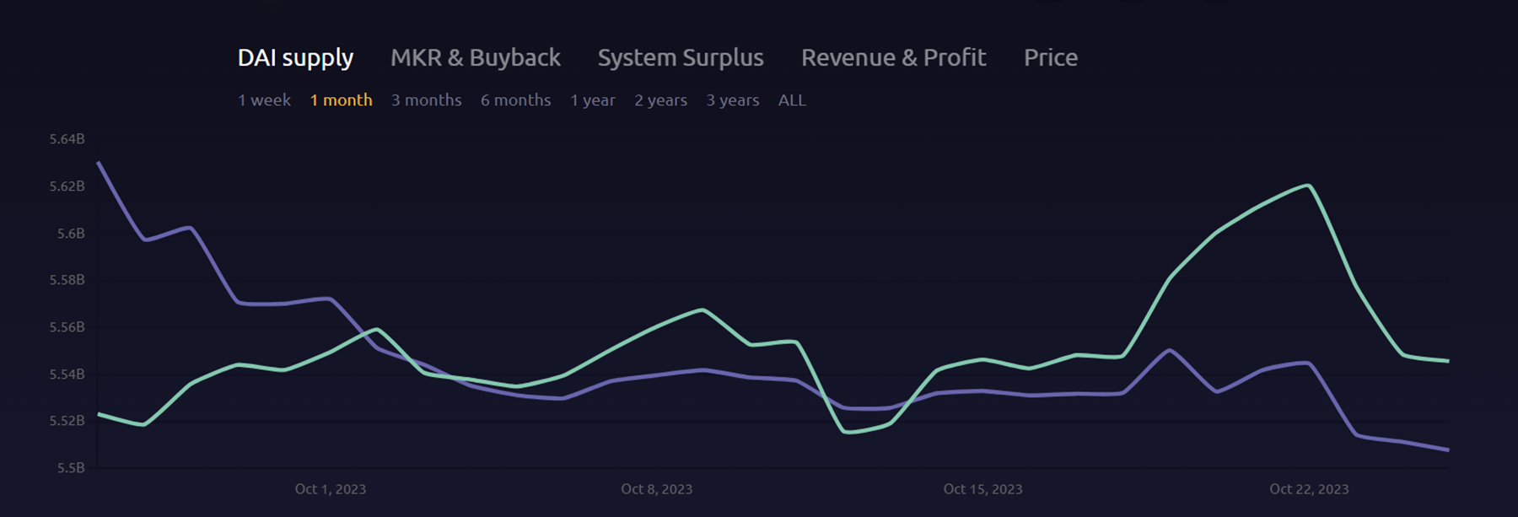The image size is (1518, 517).
Task: Show ALL historical data
Action: (x=791, y=100)
